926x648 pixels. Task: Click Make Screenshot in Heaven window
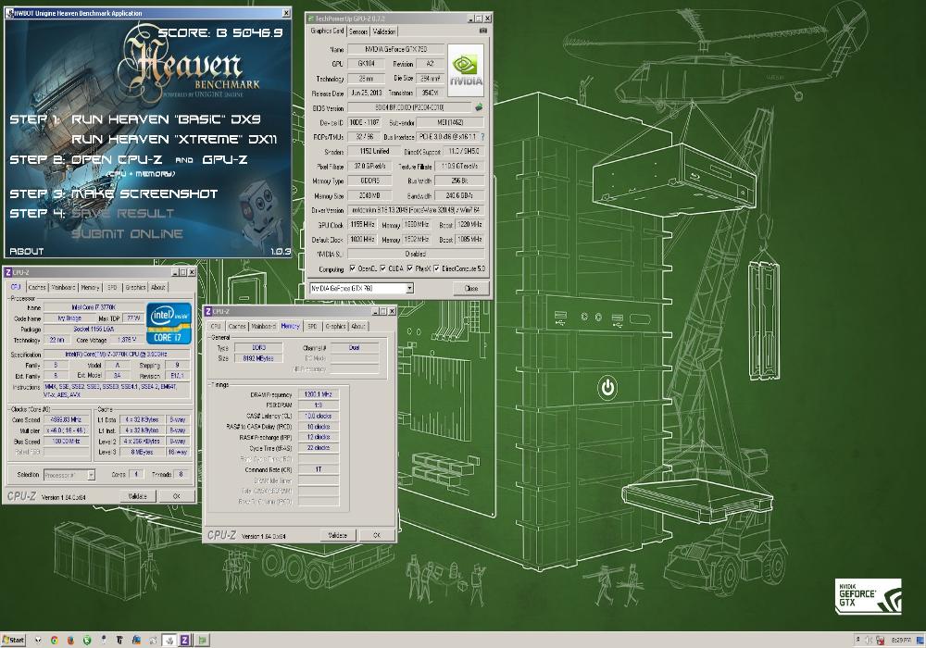pos(144,193)
